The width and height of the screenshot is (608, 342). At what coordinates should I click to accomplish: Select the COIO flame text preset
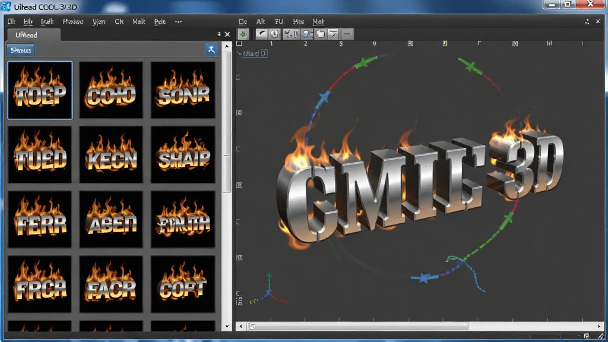tap(111, 90)
